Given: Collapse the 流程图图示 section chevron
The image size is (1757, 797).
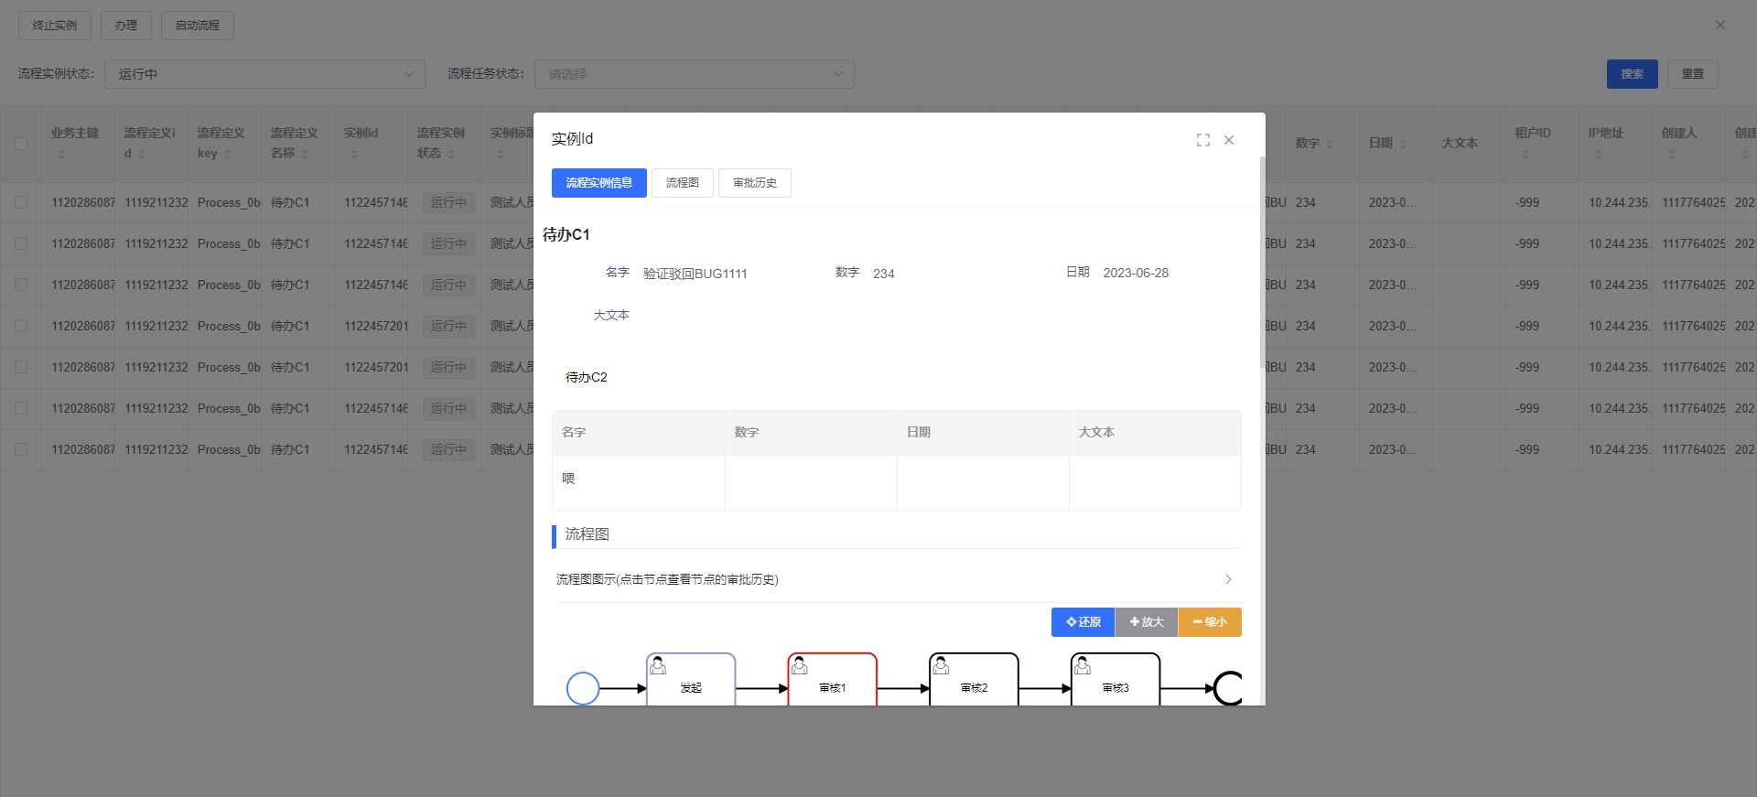Looking at the screenshot, I should pos(1228,579).
